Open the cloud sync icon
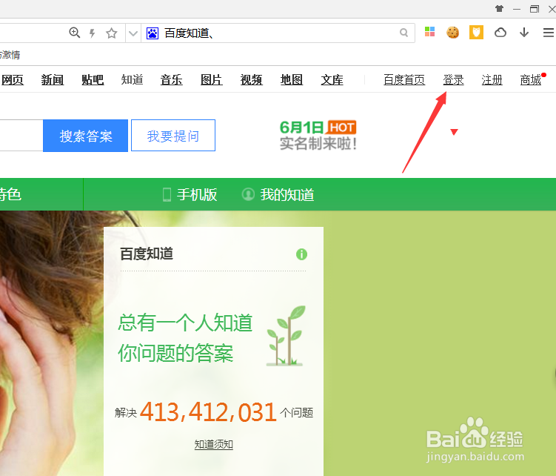556x476 pixels. coord(500,33)
